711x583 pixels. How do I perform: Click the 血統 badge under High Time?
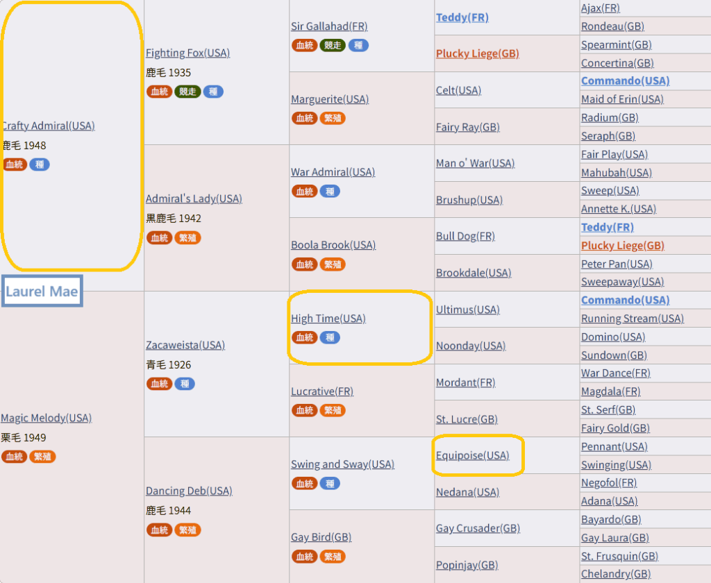pos(304,337)
